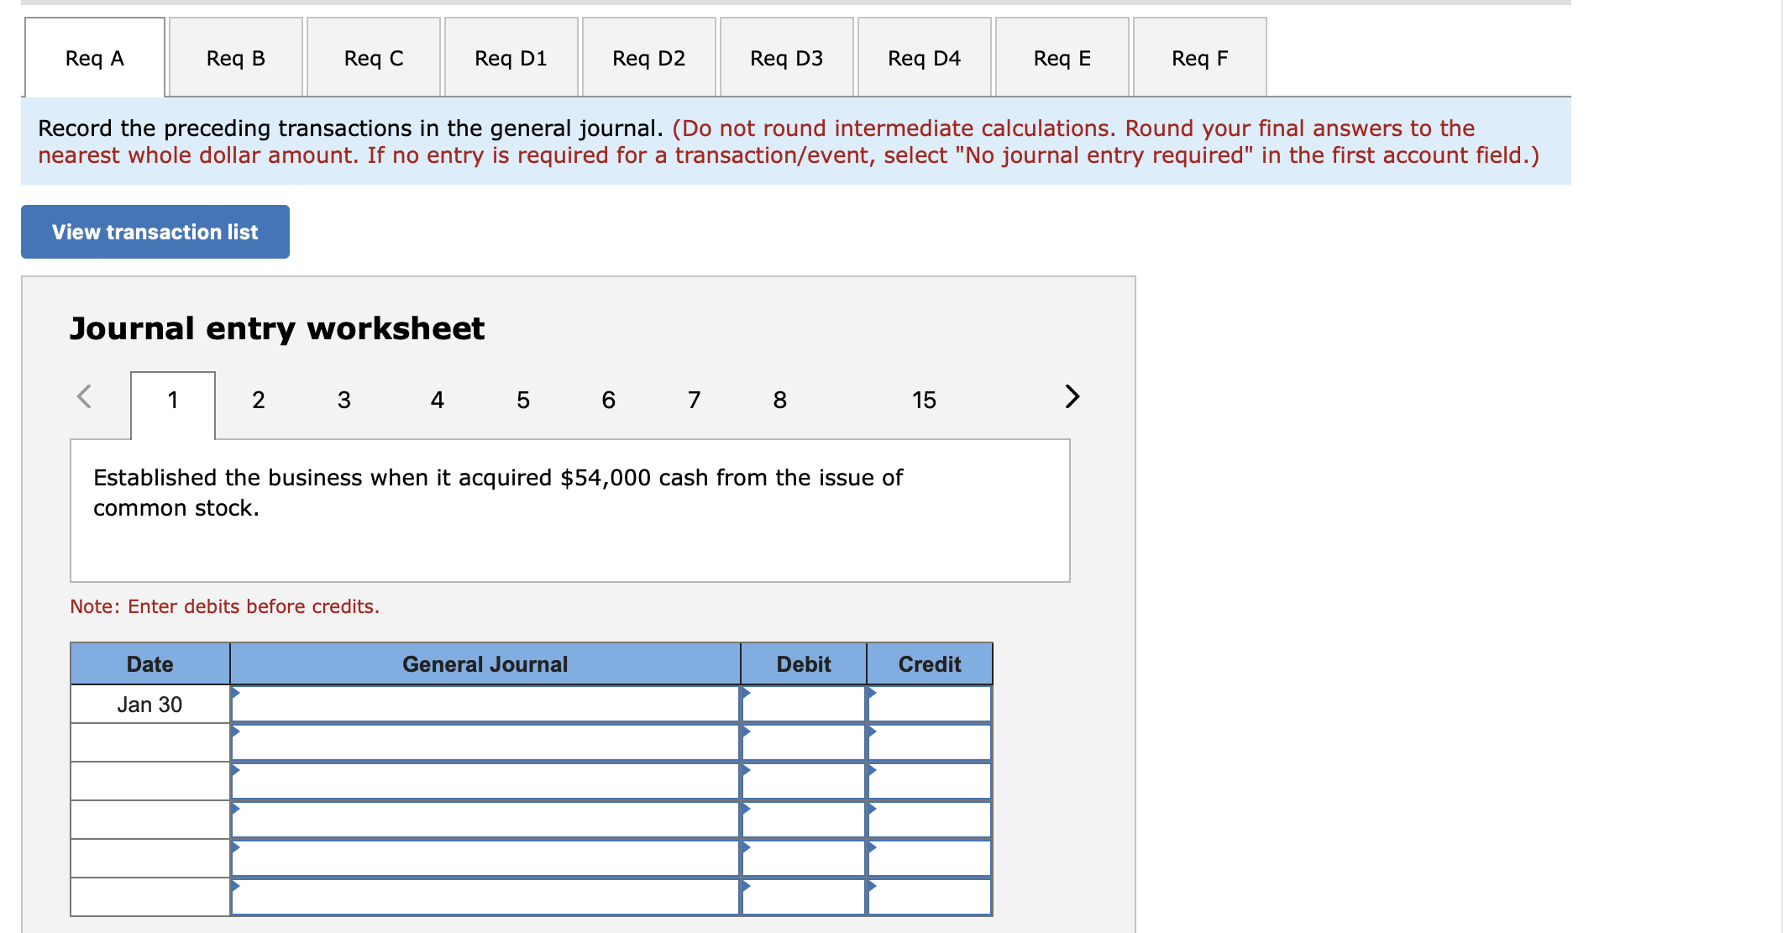1783x933 pixels.
Task: Select the Req E tab
Action: pos(1062,58)
